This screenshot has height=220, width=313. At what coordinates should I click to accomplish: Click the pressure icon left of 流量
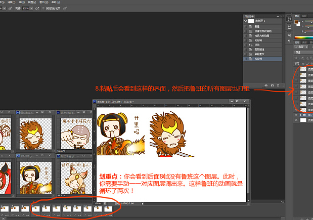[x=10, y=9]
